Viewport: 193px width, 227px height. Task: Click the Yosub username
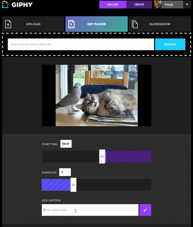click(168, 5)
